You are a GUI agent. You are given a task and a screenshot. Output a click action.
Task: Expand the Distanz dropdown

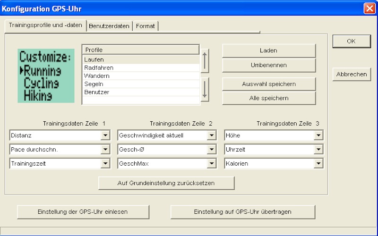105,136
